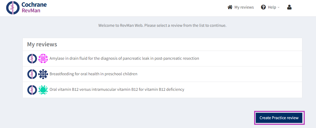Click the My reviews panel heading
The width and height of the screenshot is (316, 128).
point(42,44)
